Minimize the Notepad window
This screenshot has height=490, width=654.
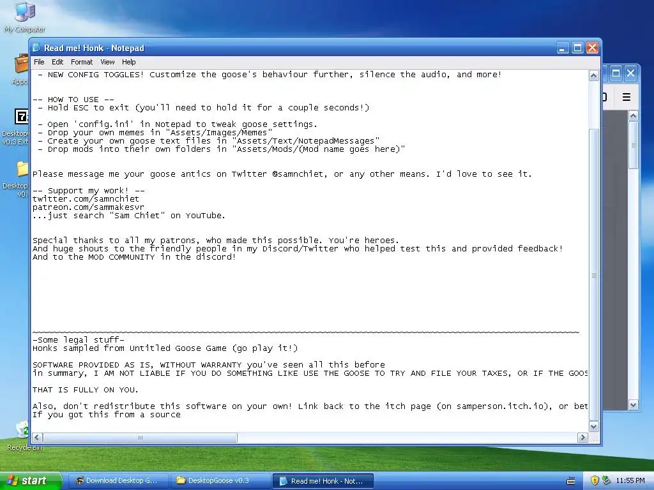point(563,48)
